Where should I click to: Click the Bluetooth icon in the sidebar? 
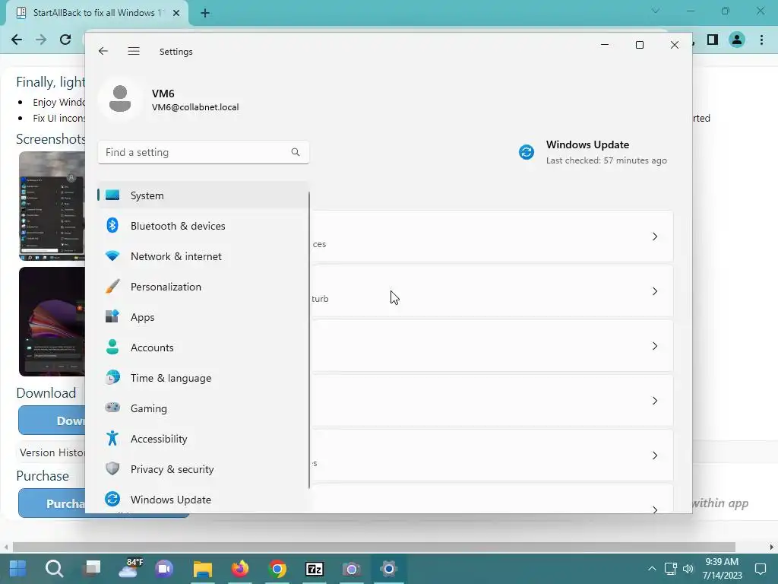112,225
